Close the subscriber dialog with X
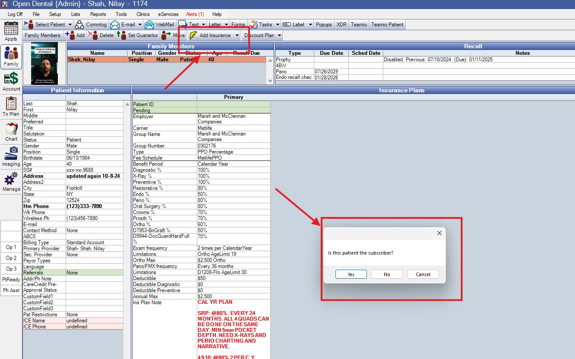Image resolution: width=575 pixels, height=359 pixels. point(439,233)
